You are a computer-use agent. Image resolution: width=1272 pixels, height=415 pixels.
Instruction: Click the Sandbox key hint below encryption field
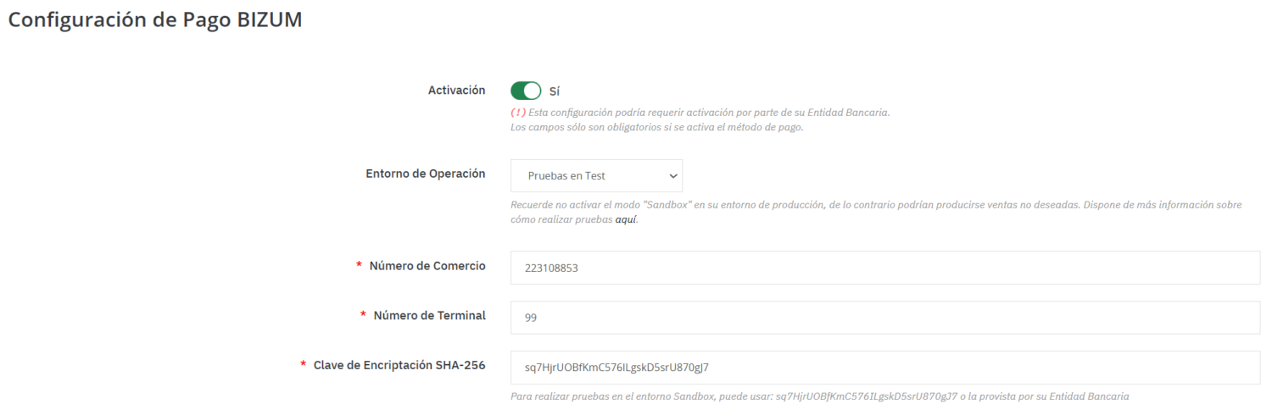(x=819, y=396)
